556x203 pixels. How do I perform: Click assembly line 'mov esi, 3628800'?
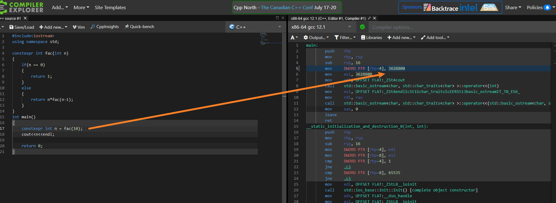348,74
